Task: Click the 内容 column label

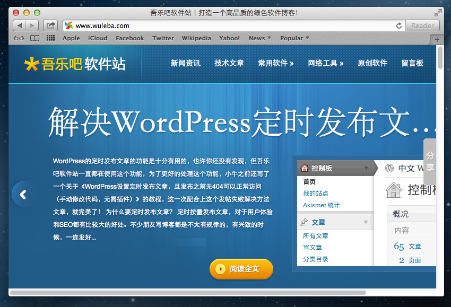Action: coord(402,230)
